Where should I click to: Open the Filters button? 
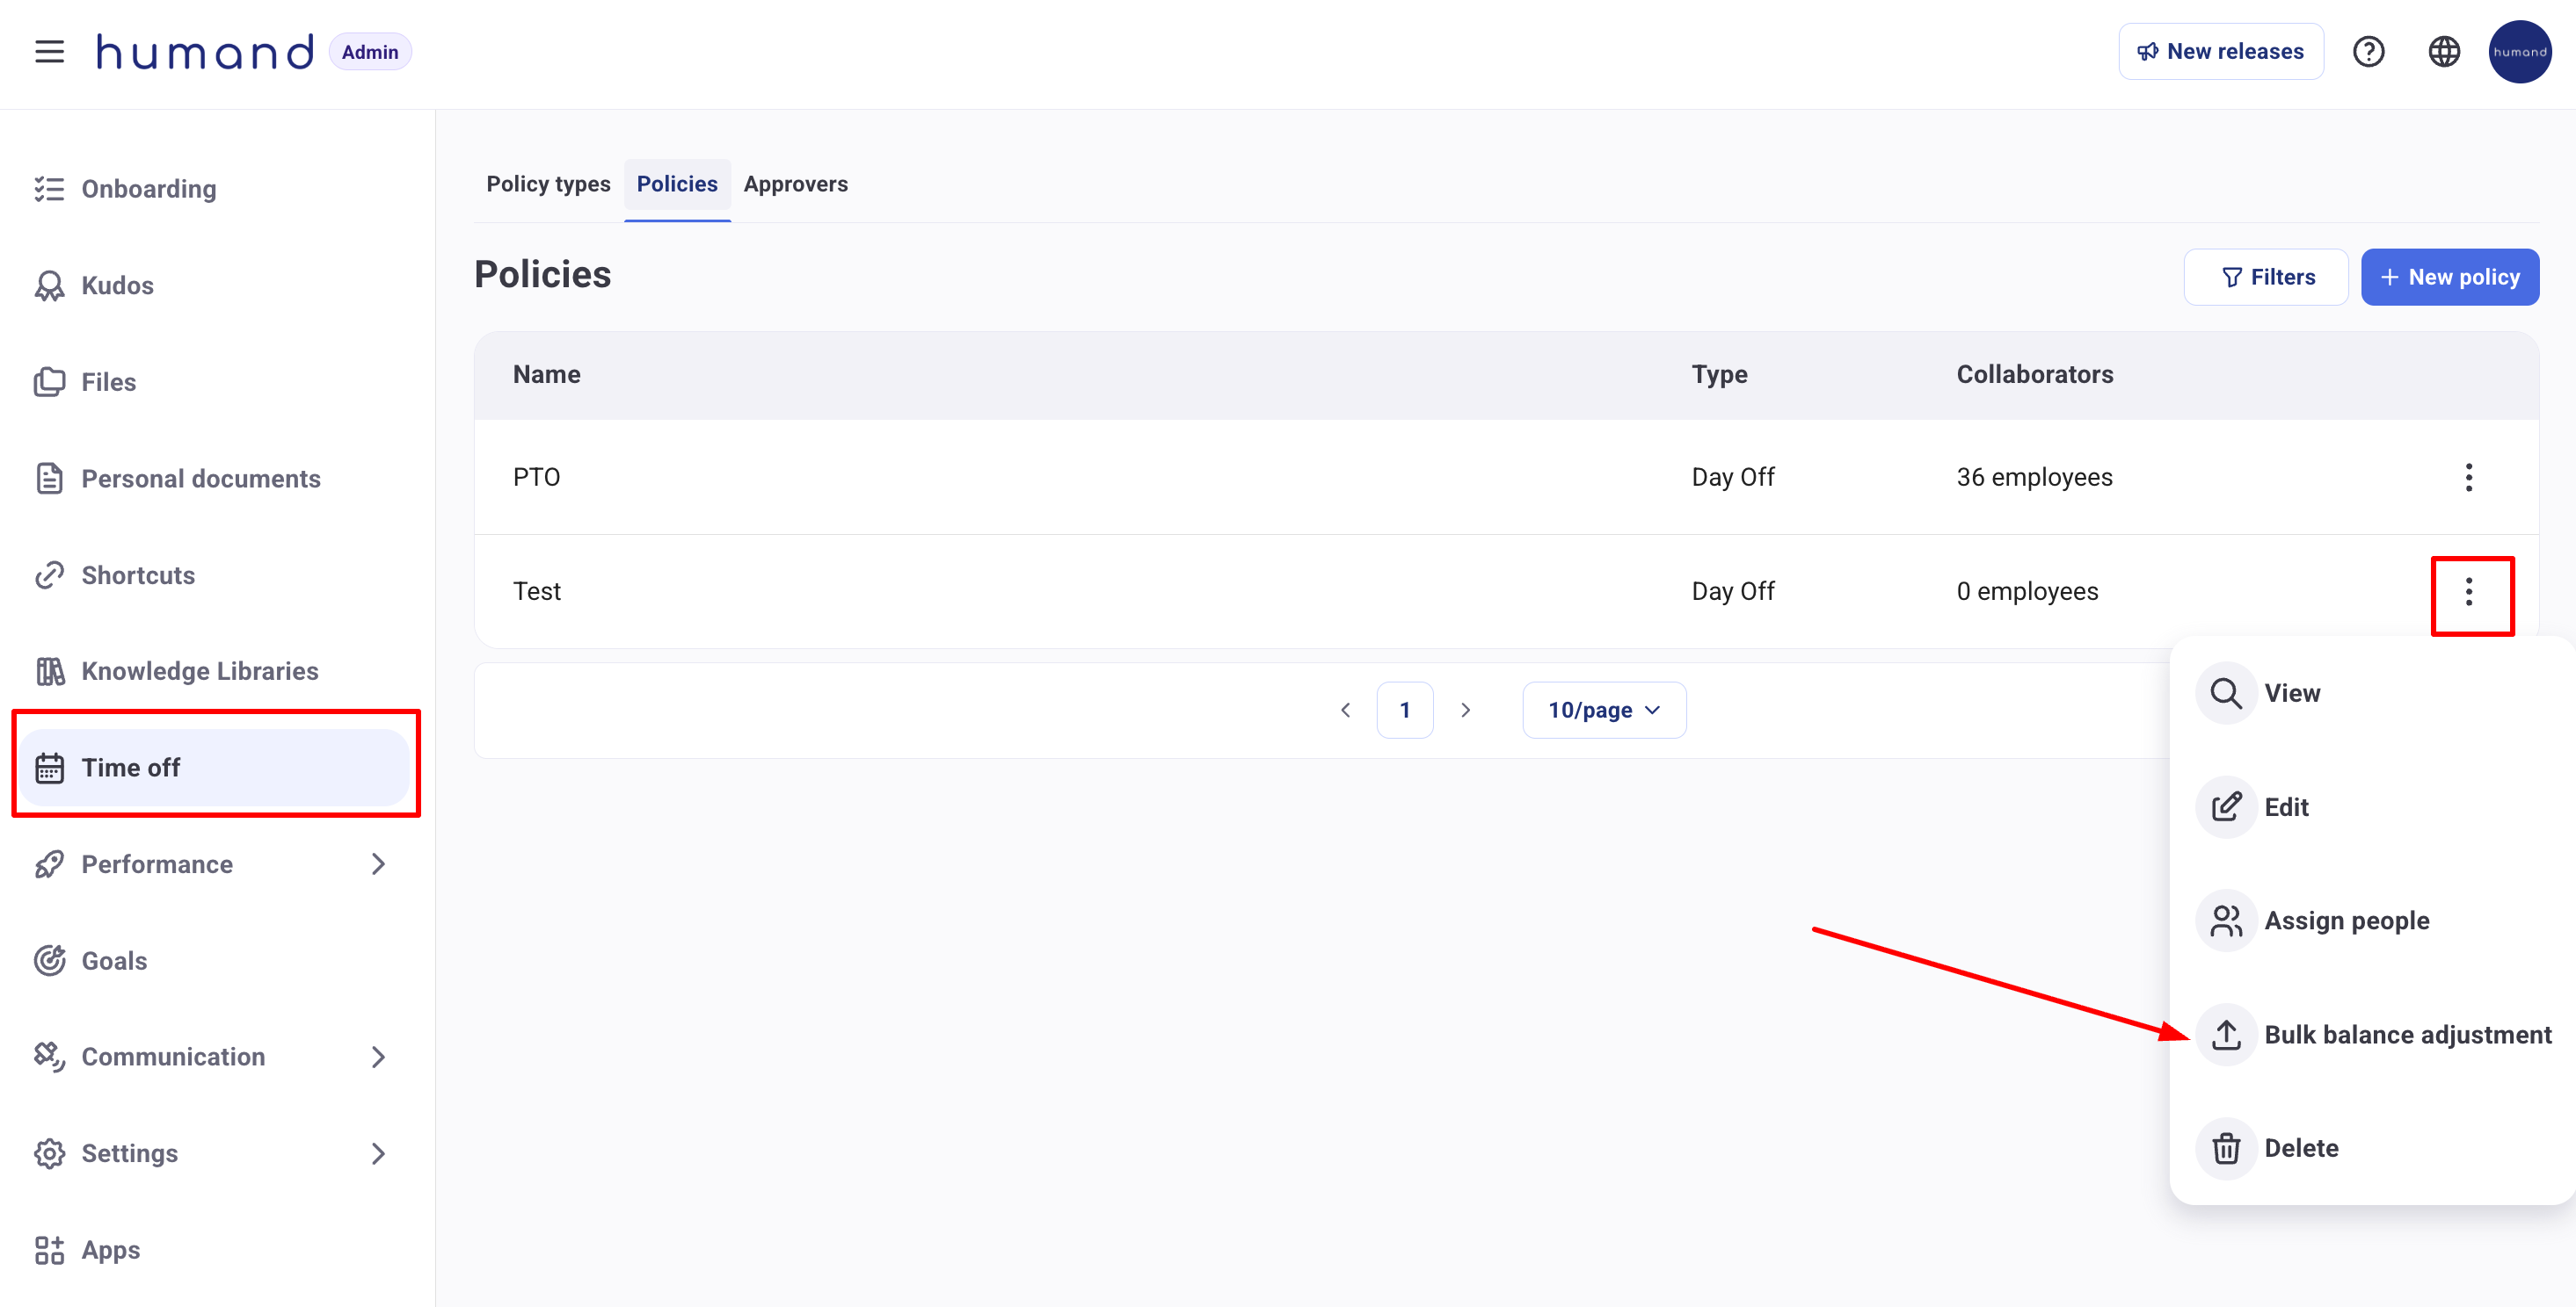2265,278
